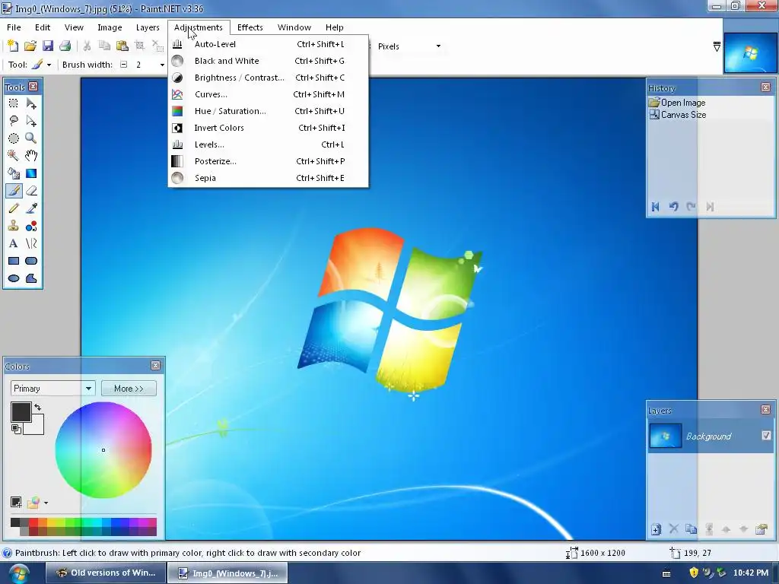Open Posterize adjustment
Image resolution: width=779 pixels, height=584 pixels.
pos(269,161)
